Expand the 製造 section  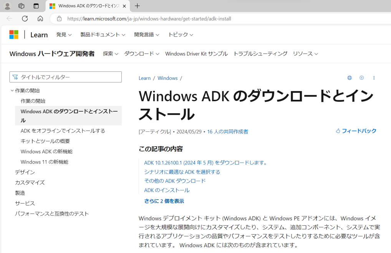point(20,193)
